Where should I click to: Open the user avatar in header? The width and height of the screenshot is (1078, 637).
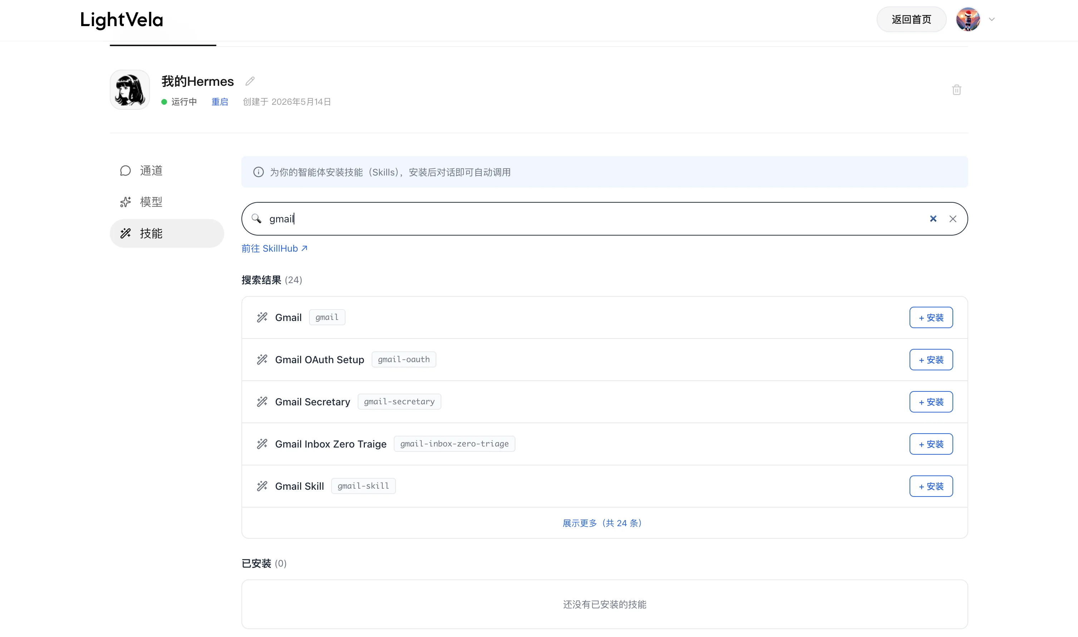point(967,19)
